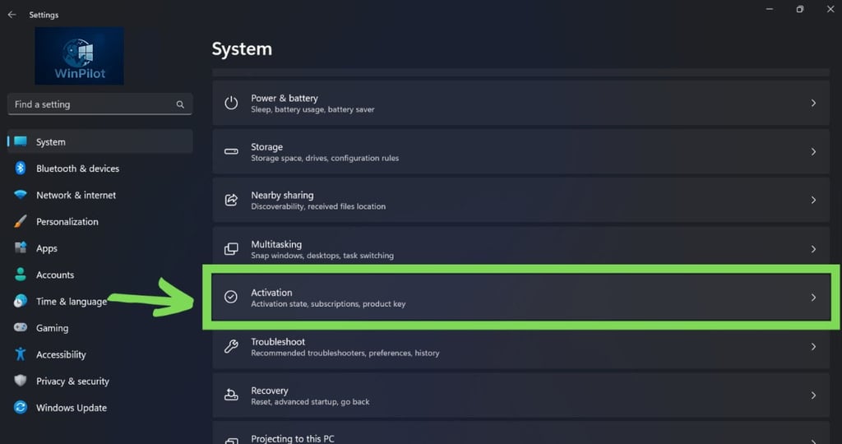Open Activation using the right chevron
The height and width of the screenshot is (444, 842).
coord(813,298)
